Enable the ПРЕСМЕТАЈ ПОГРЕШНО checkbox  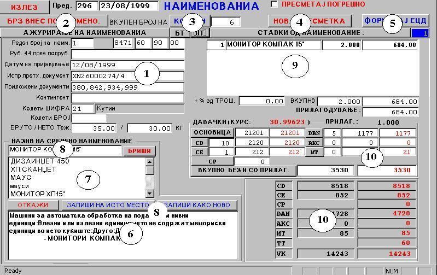[274, 4]
